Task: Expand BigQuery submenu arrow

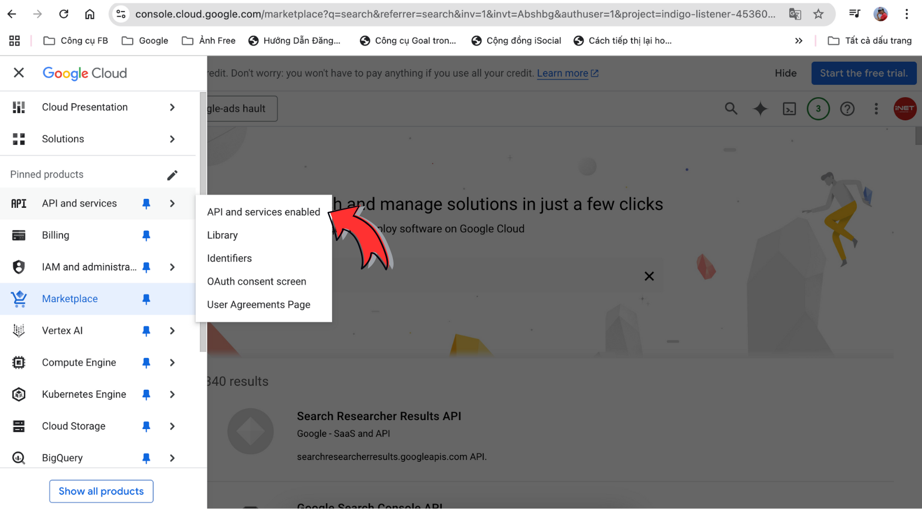Action: (173, 458)
